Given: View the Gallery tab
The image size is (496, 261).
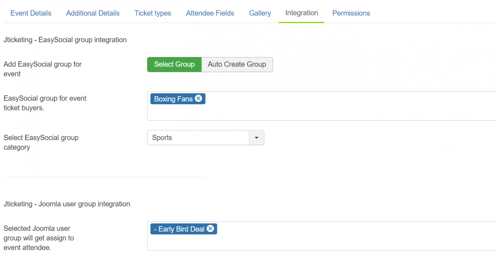Looking at the screenshot, I should (260, 13).
